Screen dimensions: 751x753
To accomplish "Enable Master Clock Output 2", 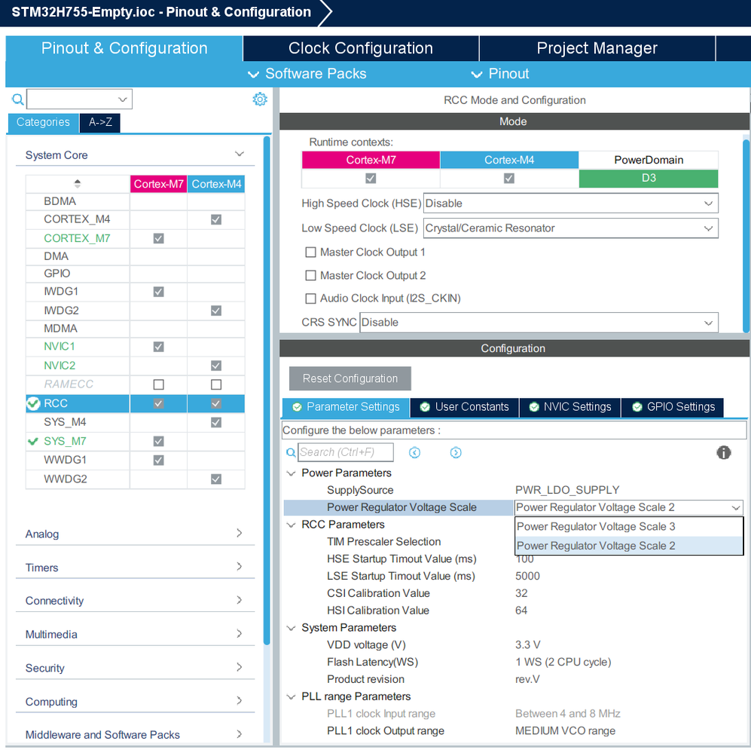I will [310, 275].
